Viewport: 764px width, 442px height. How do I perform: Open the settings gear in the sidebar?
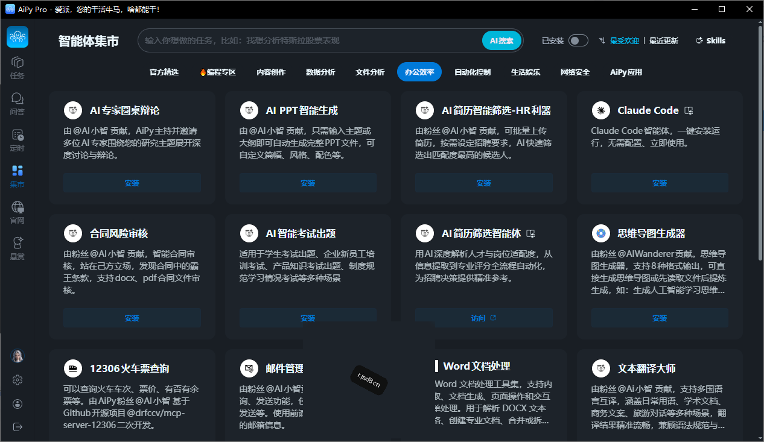pyautogui.click(x=18, y=379)
